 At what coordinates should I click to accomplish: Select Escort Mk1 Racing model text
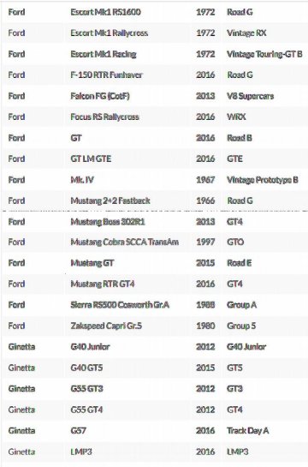pos(104,54)
